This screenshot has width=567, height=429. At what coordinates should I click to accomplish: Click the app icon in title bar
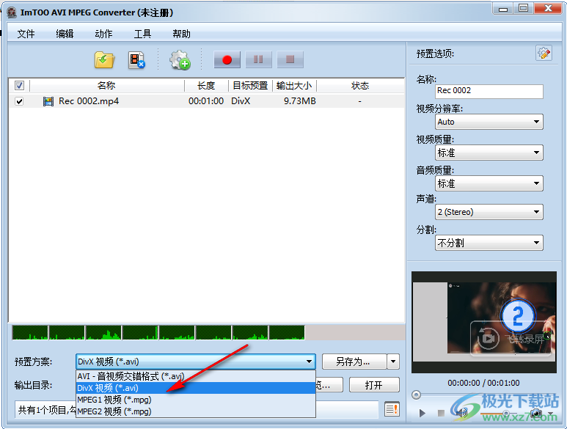tap(12, 12)
